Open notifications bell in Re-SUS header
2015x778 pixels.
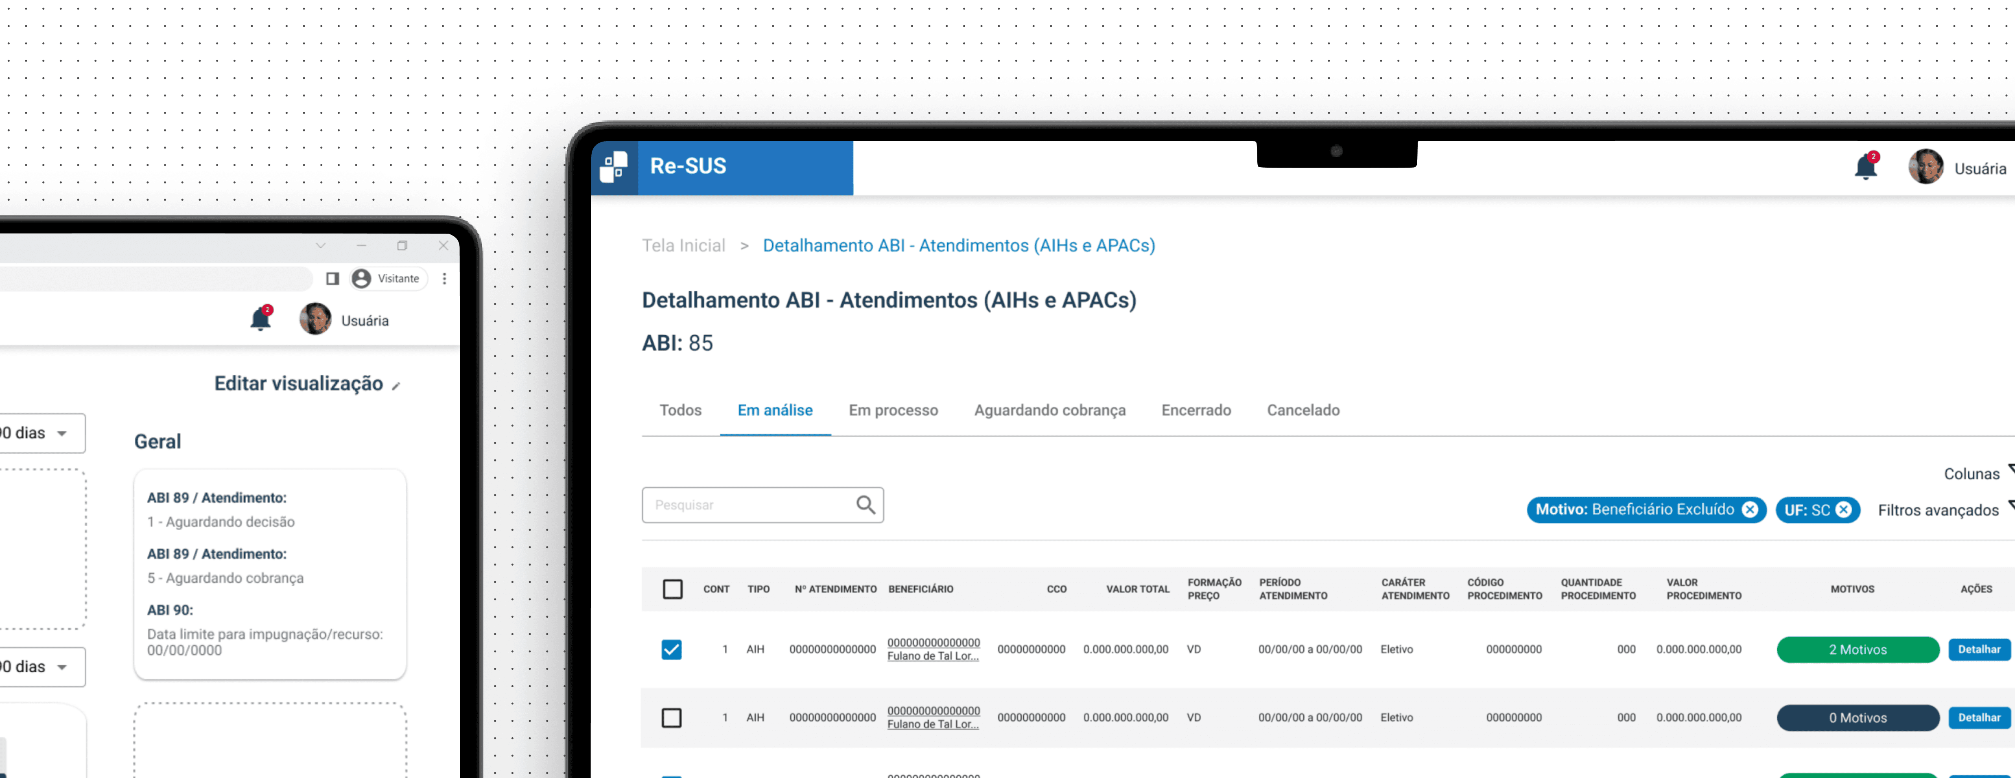coord(1865,167)
